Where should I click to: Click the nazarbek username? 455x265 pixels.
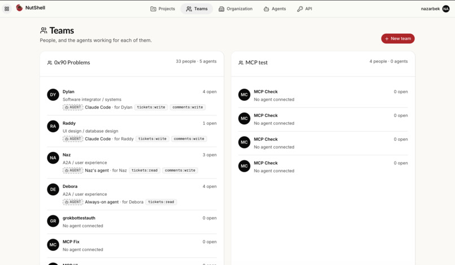pos(430,8)
